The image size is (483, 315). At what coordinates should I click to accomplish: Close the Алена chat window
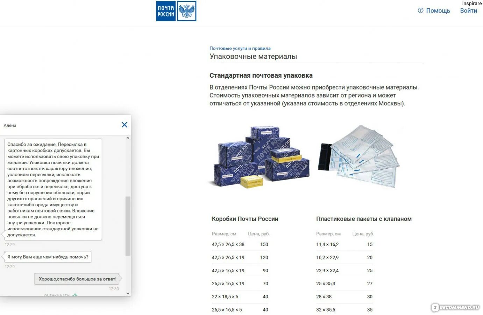[124, 125]
